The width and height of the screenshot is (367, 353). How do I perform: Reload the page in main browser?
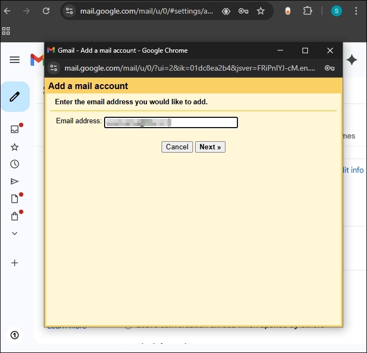pyautogui.click(x=46, y=11)
